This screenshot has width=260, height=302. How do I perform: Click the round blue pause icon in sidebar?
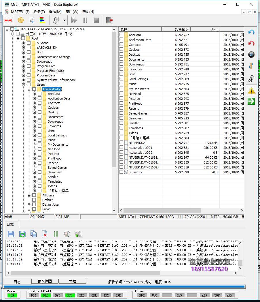click(x=251, y=55)
